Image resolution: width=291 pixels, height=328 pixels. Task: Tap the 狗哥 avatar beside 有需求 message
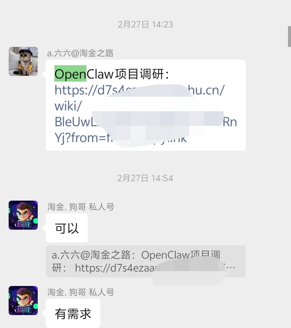23,301
